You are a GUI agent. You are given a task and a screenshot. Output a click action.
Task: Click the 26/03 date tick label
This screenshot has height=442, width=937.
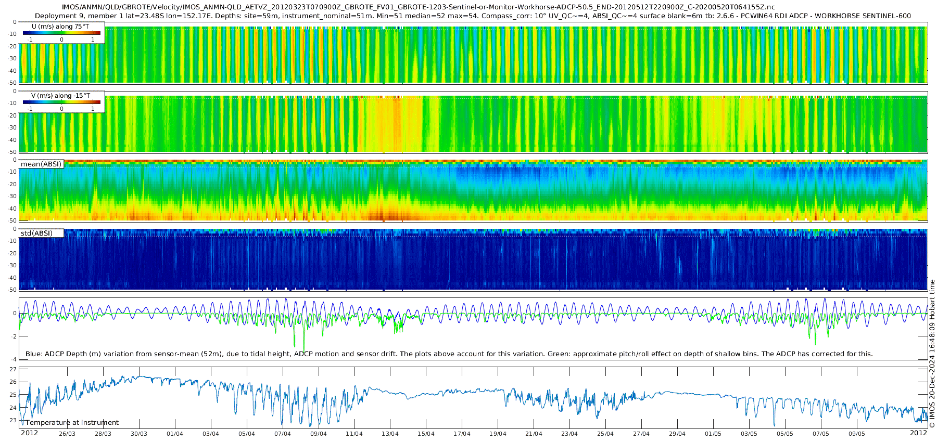[x=67, y=434]
